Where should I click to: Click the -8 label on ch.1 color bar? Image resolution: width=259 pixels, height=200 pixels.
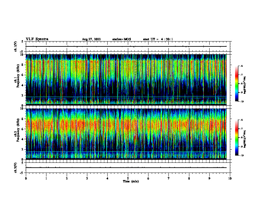pos(241,84)
